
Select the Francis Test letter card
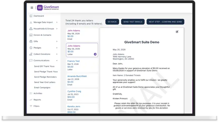(x=82, y=65)
